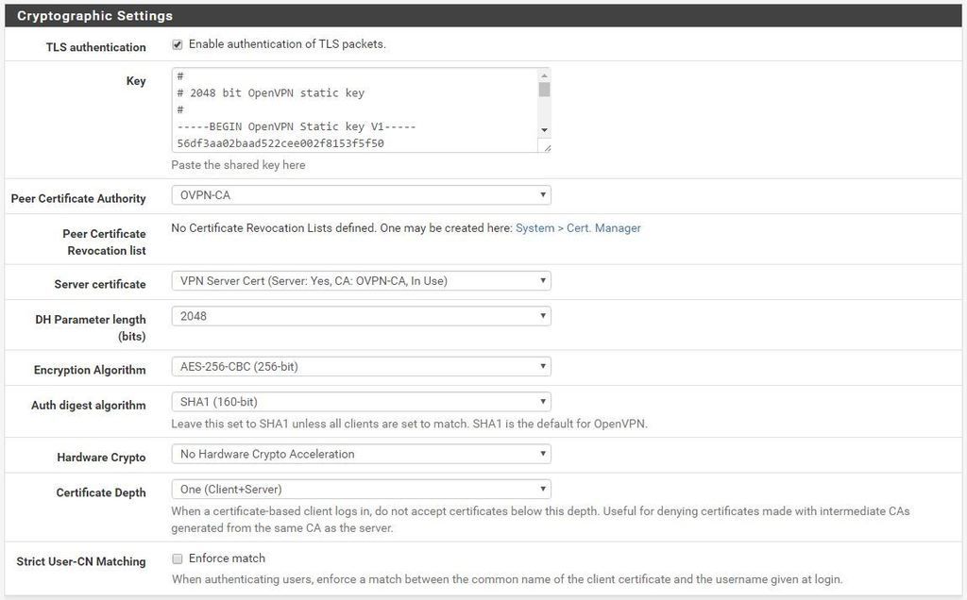Click the BEGIN OpenVPN Static key V1 line
The image size is (967, 600).
(297, 126)
